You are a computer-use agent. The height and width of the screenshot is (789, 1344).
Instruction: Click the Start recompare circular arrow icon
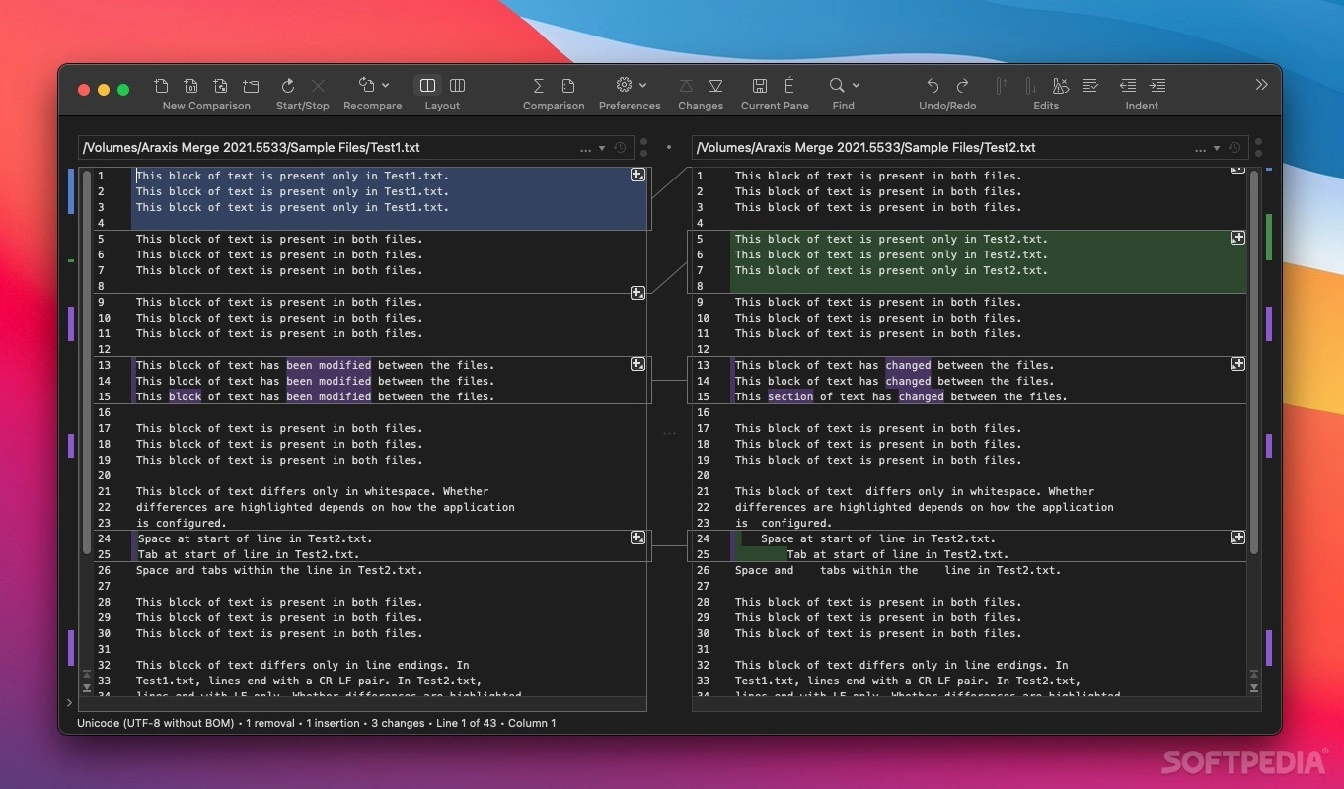[x=288, y=86]
